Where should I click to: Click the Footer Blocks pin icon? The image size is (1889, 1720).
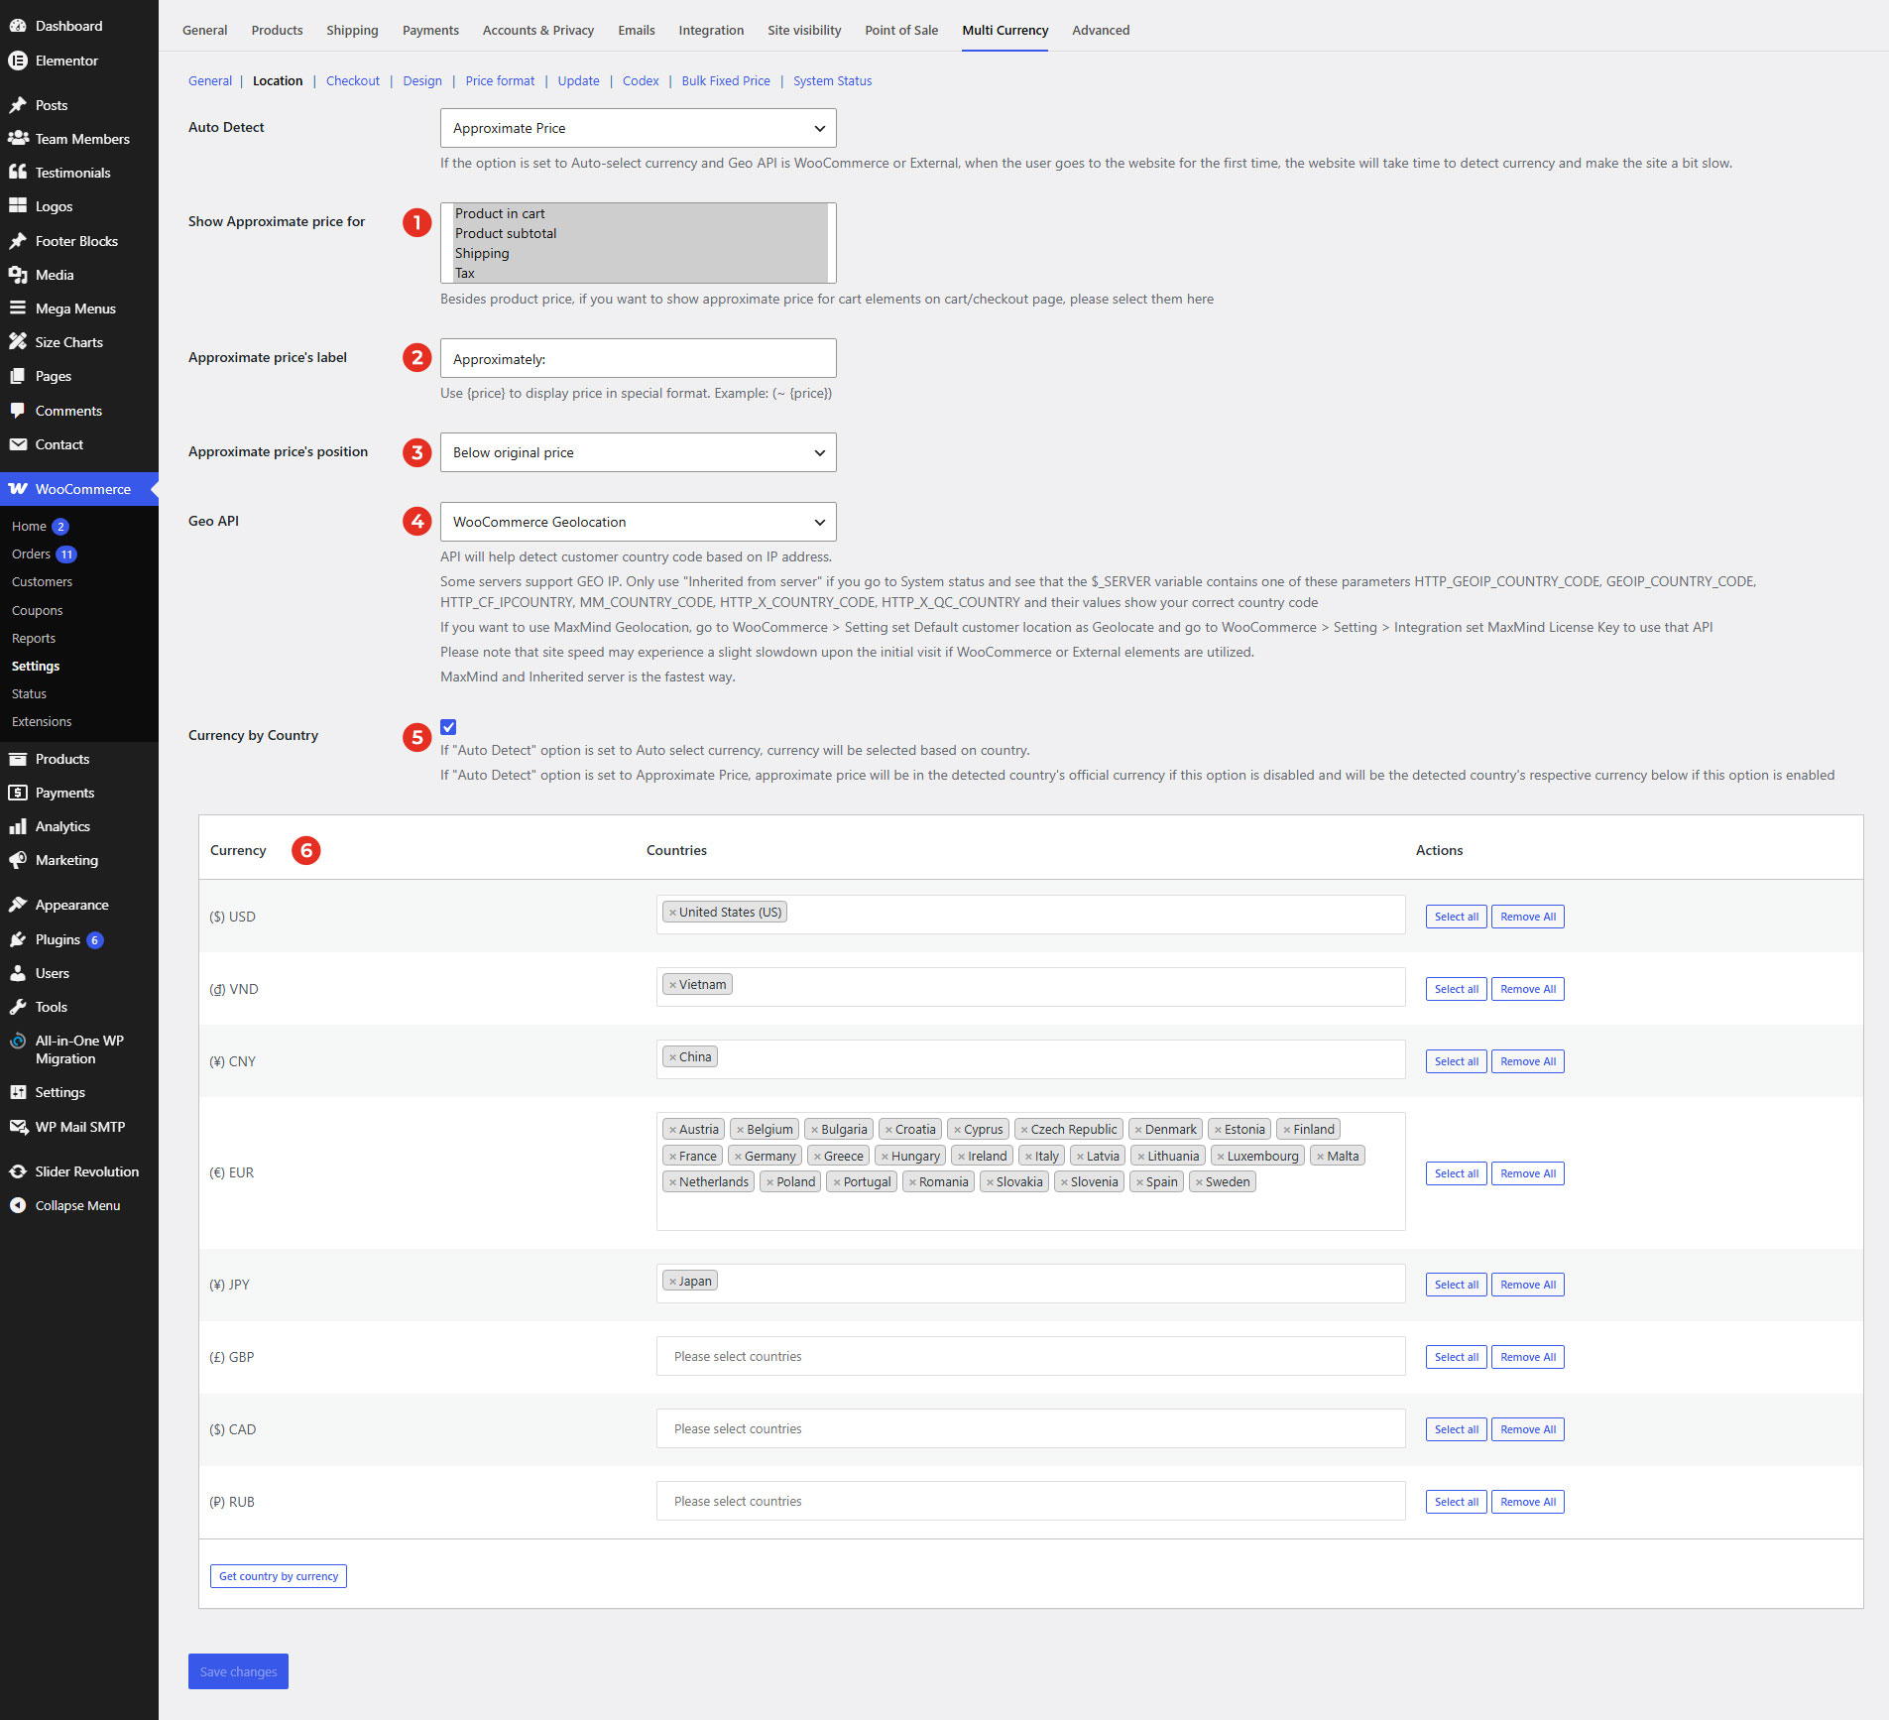[18, 241]
